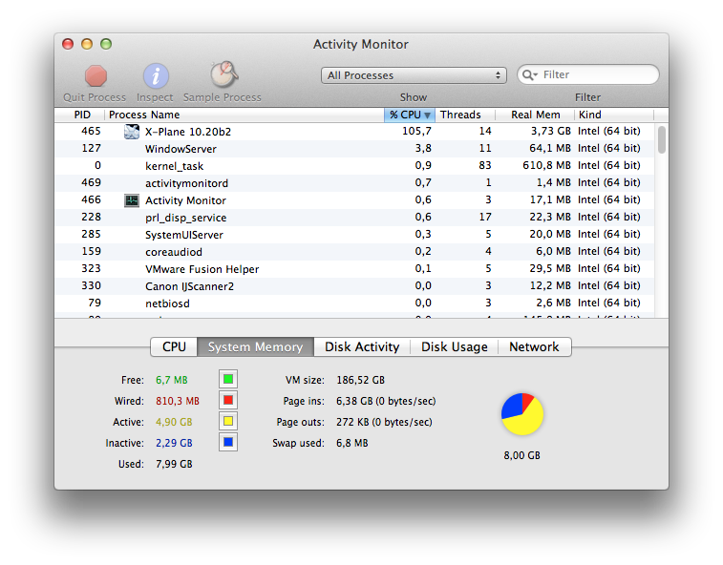The width and height of the screenshot is (723, 565).
Task: Select the prl_disp_service process row
Action: 354,218
